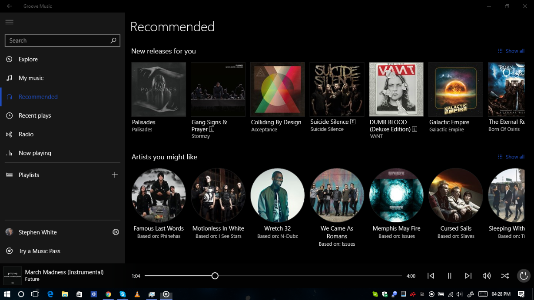Skip to next track
Viewport: 534px width, 300px height.
pos(468,276)
